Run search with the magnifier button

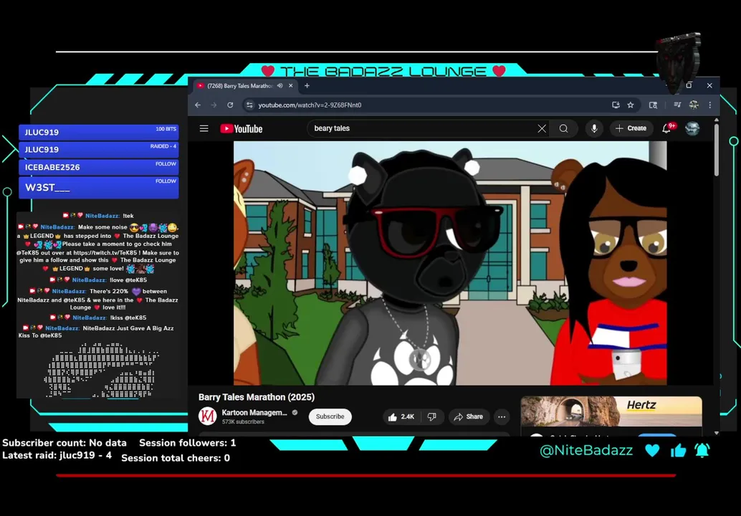[563, 128]
